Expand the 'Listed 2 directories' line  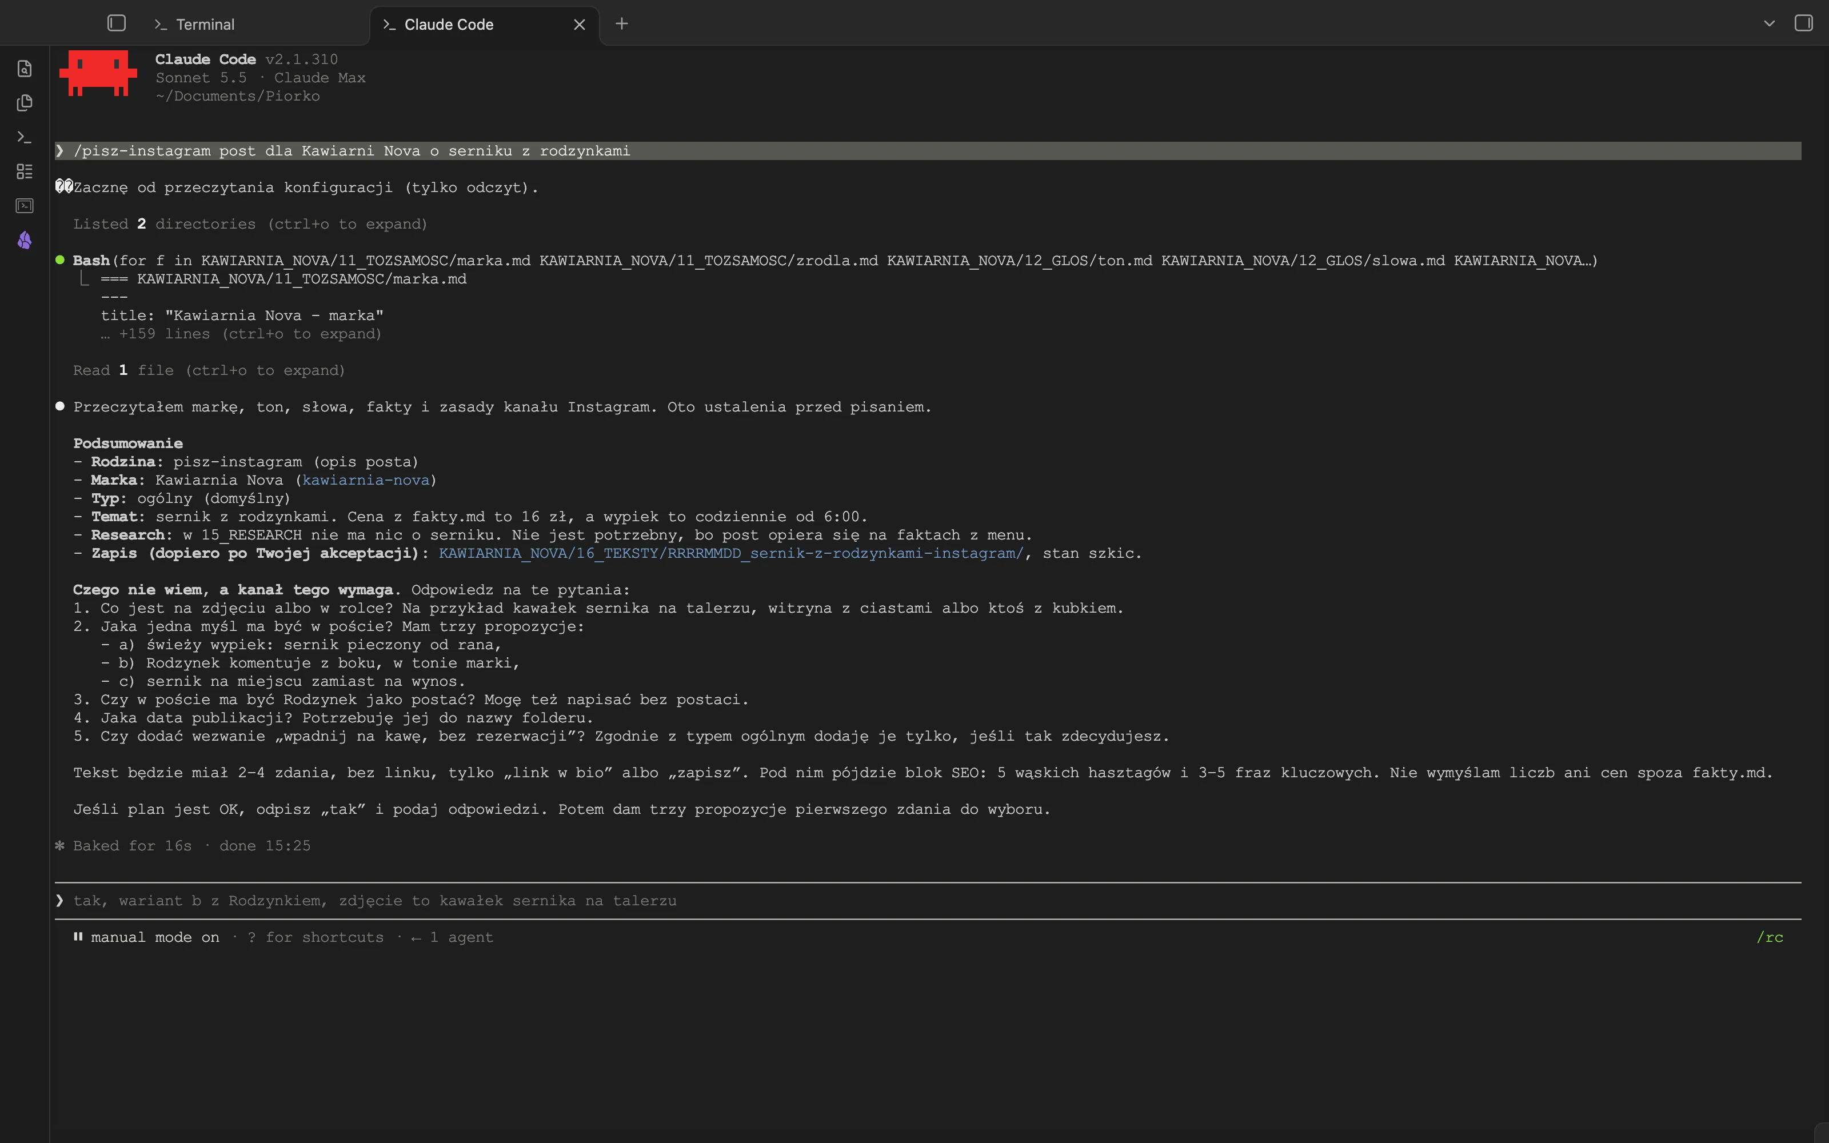click(250, 225)
